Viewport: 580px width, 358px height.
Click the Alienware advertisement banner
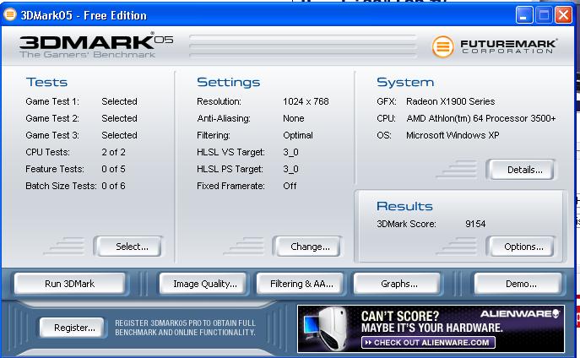(431, 328)
